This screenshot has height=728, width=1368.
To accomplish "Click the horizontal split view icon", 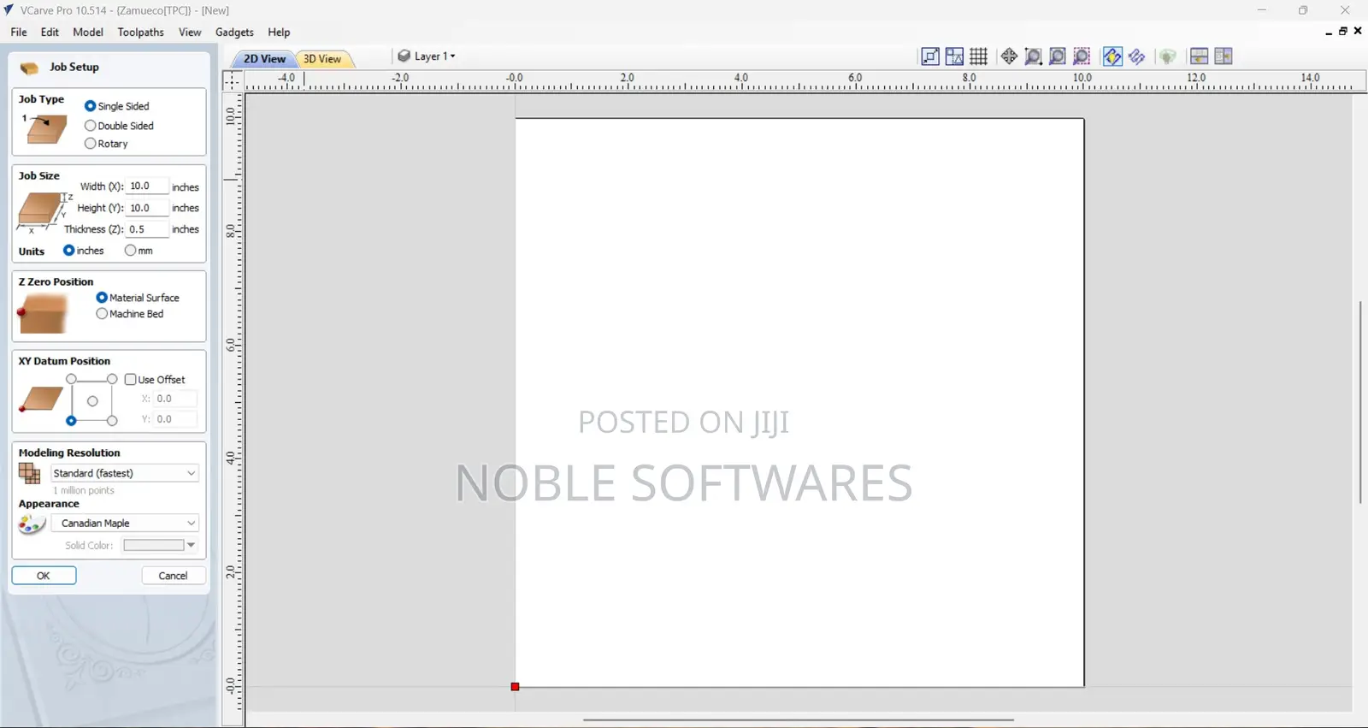I will 1199,56.
